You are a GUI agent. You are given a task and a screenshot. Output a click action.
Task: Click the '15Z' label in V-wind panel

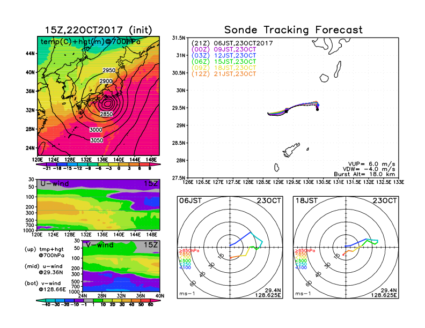151,245
